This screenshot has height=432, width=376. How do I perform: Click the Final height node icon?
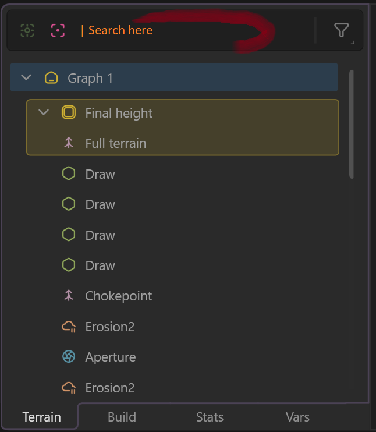[x=69, y=113]
